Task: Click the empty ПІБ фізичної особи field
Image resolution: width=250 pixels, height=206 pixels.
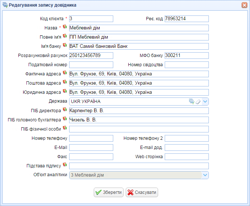Action: click(x=139, y=129)
